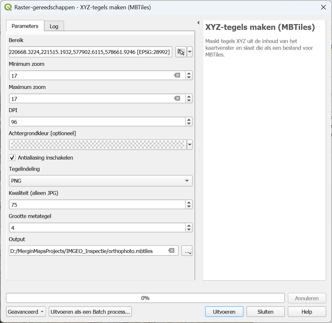Click into the DPI value field
Viewport: 332px width, 323px height.
click(x=96, y=122)
